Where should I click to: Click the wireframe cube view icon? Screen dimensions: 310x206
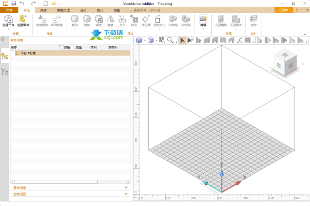point(151,41)
